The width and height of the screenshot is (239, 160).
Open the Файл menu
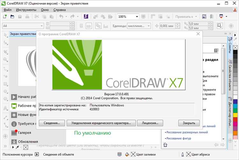(x=7, y=10)
